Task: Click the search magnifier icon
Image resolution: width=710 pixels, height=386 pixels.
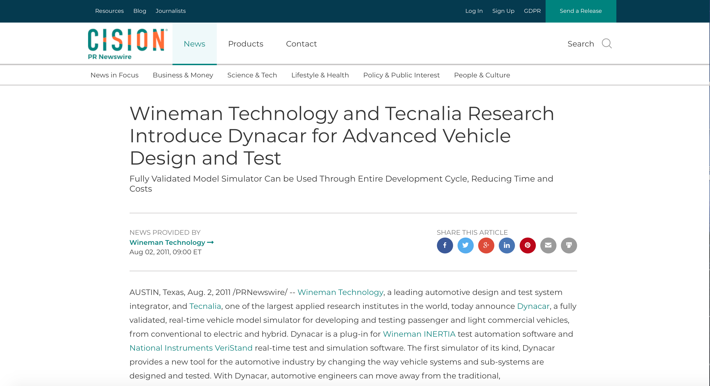Action: (x=607, y=44)
